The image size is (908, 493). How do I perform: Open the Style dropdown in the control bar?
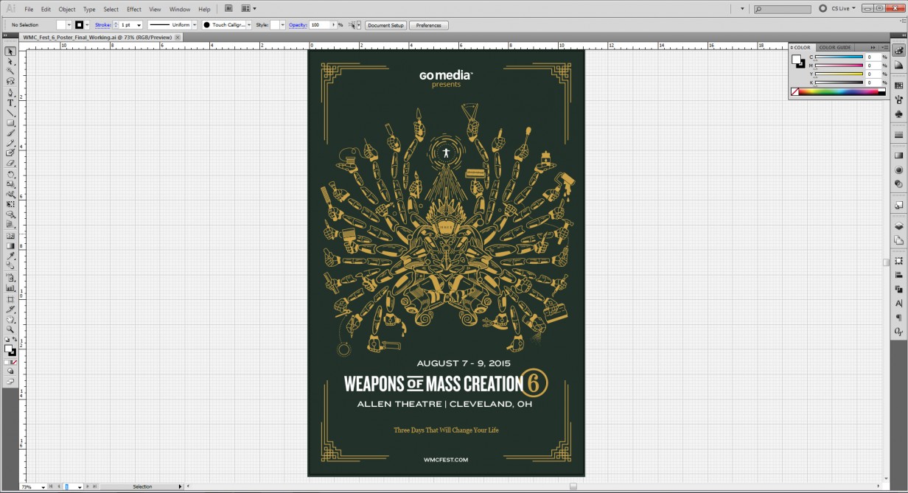pyautogui.click(x=282, y=24)
